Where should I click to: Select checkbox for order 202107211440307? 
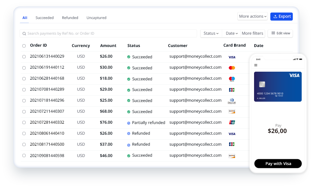24,112
